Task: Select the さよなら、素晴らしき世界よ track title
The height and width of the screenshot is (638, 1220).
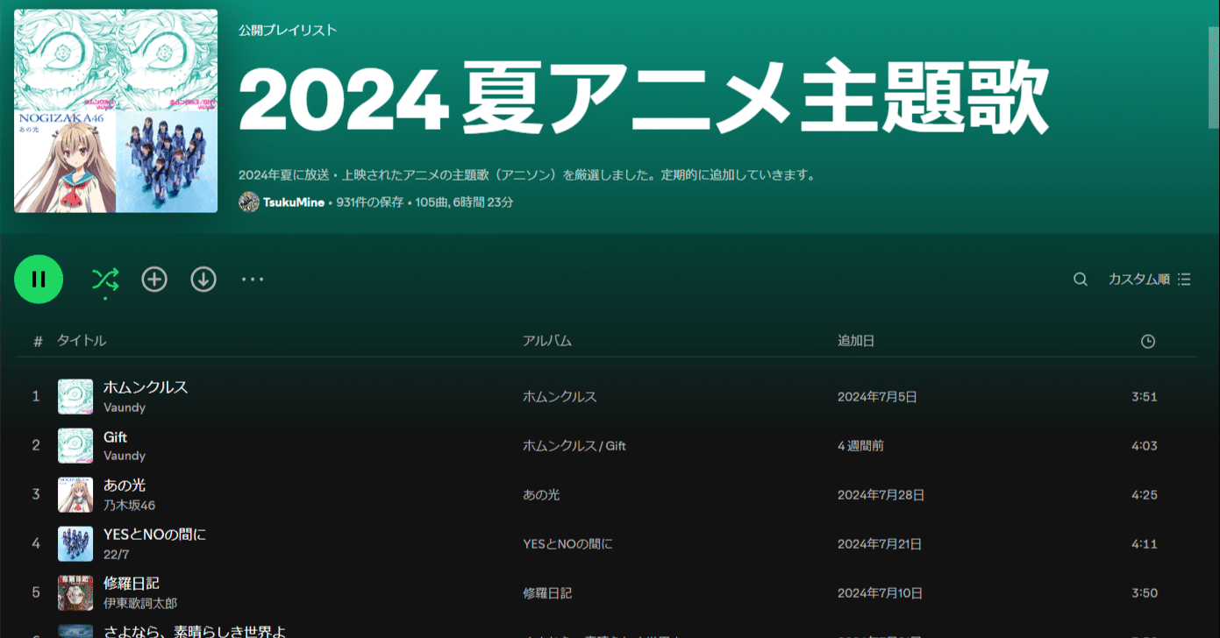Action: [x=195, y=632]
